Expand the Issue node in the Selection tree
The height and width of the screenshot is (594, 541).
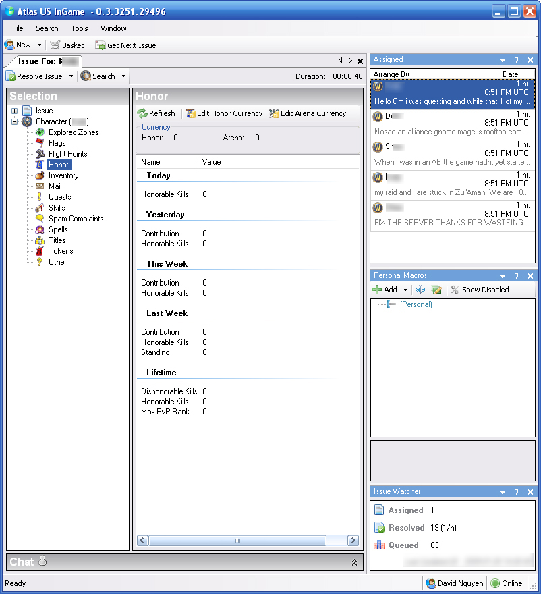pos(15,111)
